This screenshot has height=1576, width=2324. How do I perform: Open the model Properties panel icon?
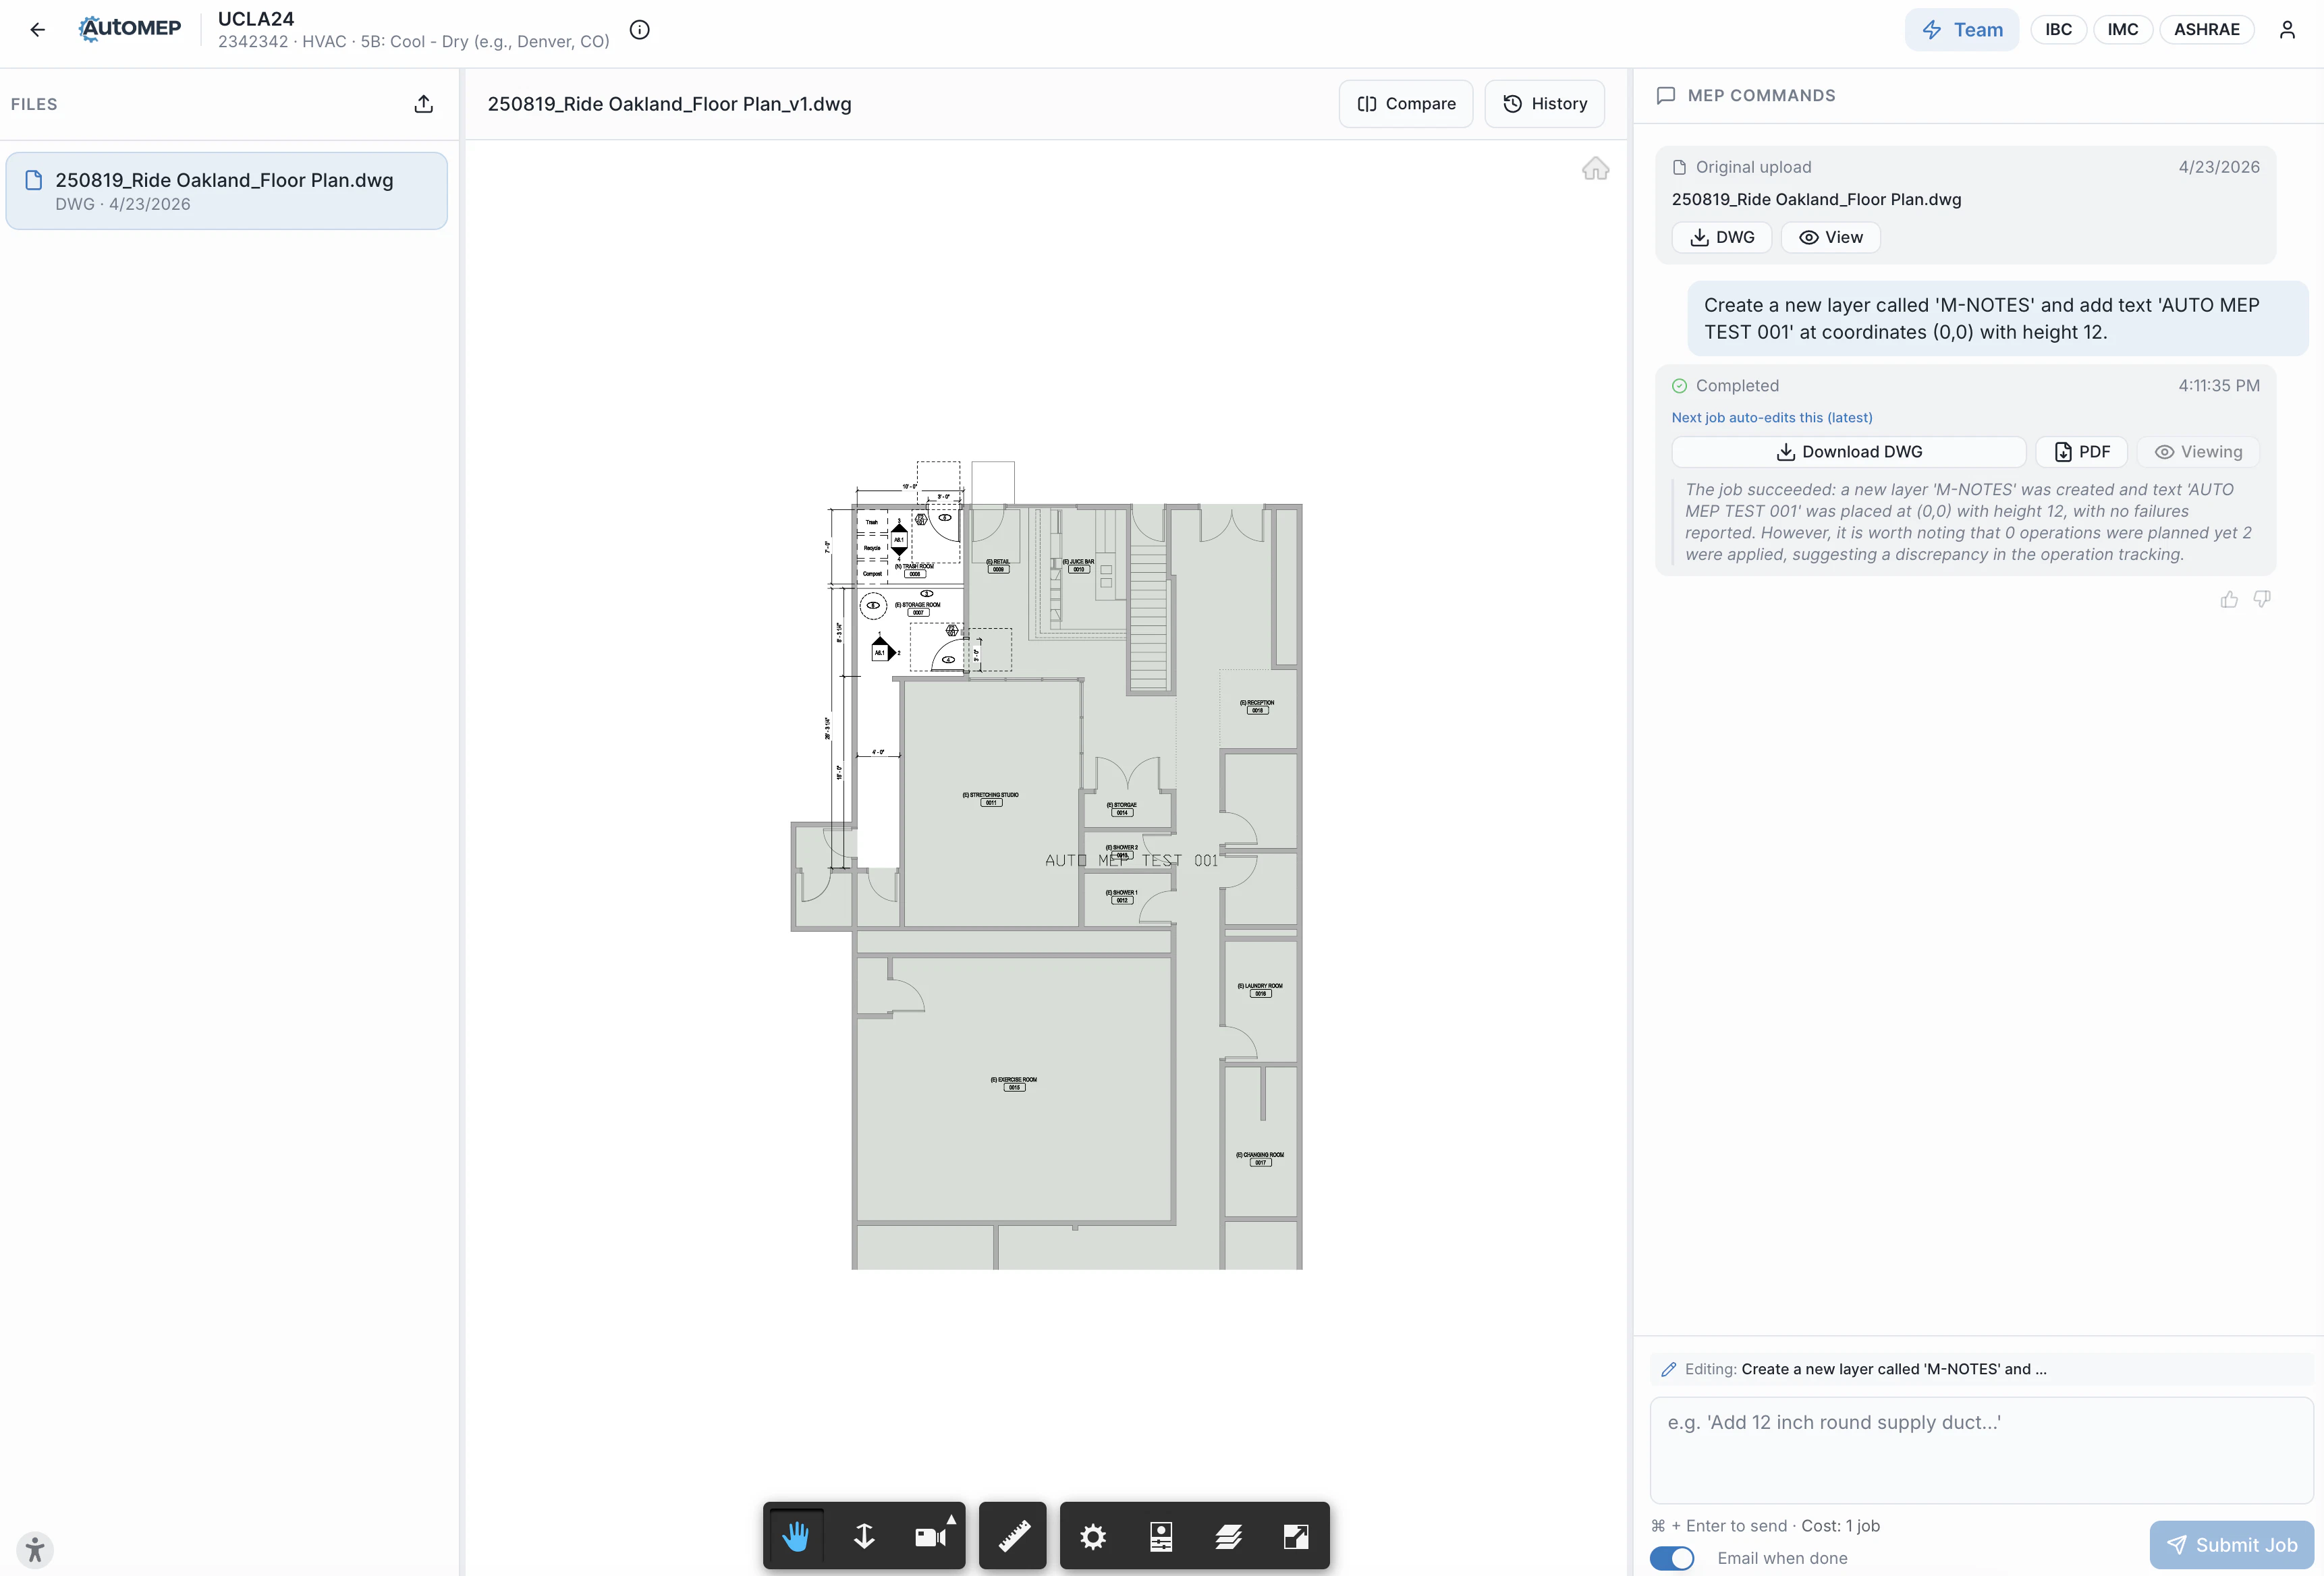point(1161,1536)
